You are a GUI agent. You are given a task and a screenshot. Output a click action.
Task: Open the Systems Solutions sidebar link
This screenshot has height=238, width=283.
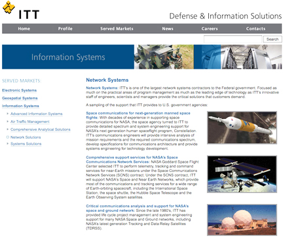26,144
